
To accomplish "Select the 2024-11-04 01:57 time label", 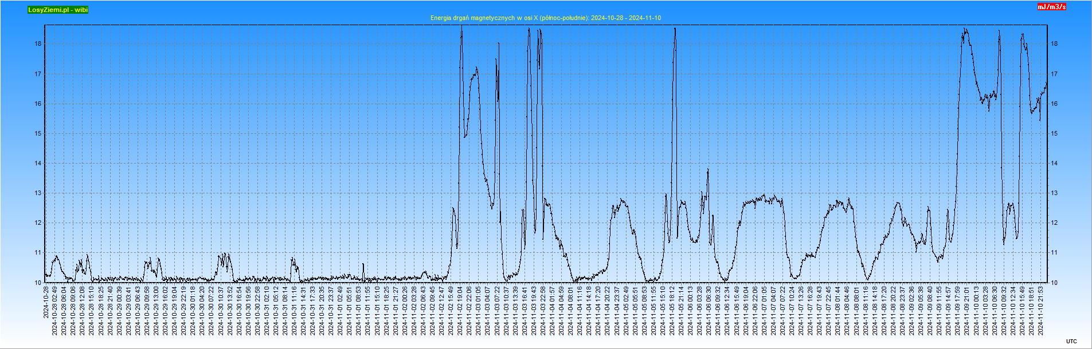I will pyautogui.click(x=552, y=311).
